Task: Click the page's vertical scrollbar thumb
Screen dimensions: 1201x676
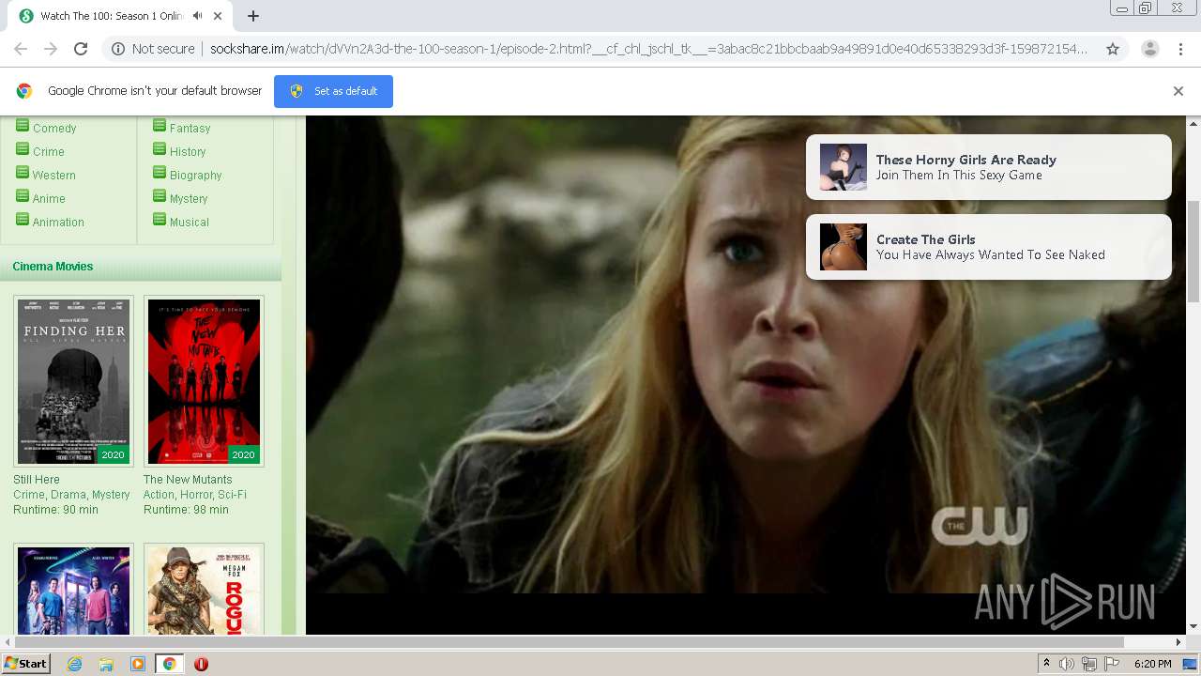Action: pyautogui.click(x=1193, y=252)
